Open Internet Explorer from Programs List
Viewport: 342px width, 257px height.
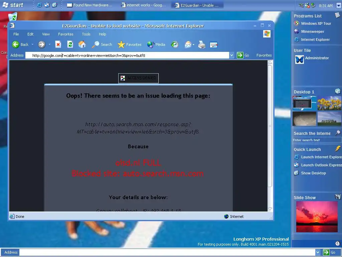click(x=312, y=39)
